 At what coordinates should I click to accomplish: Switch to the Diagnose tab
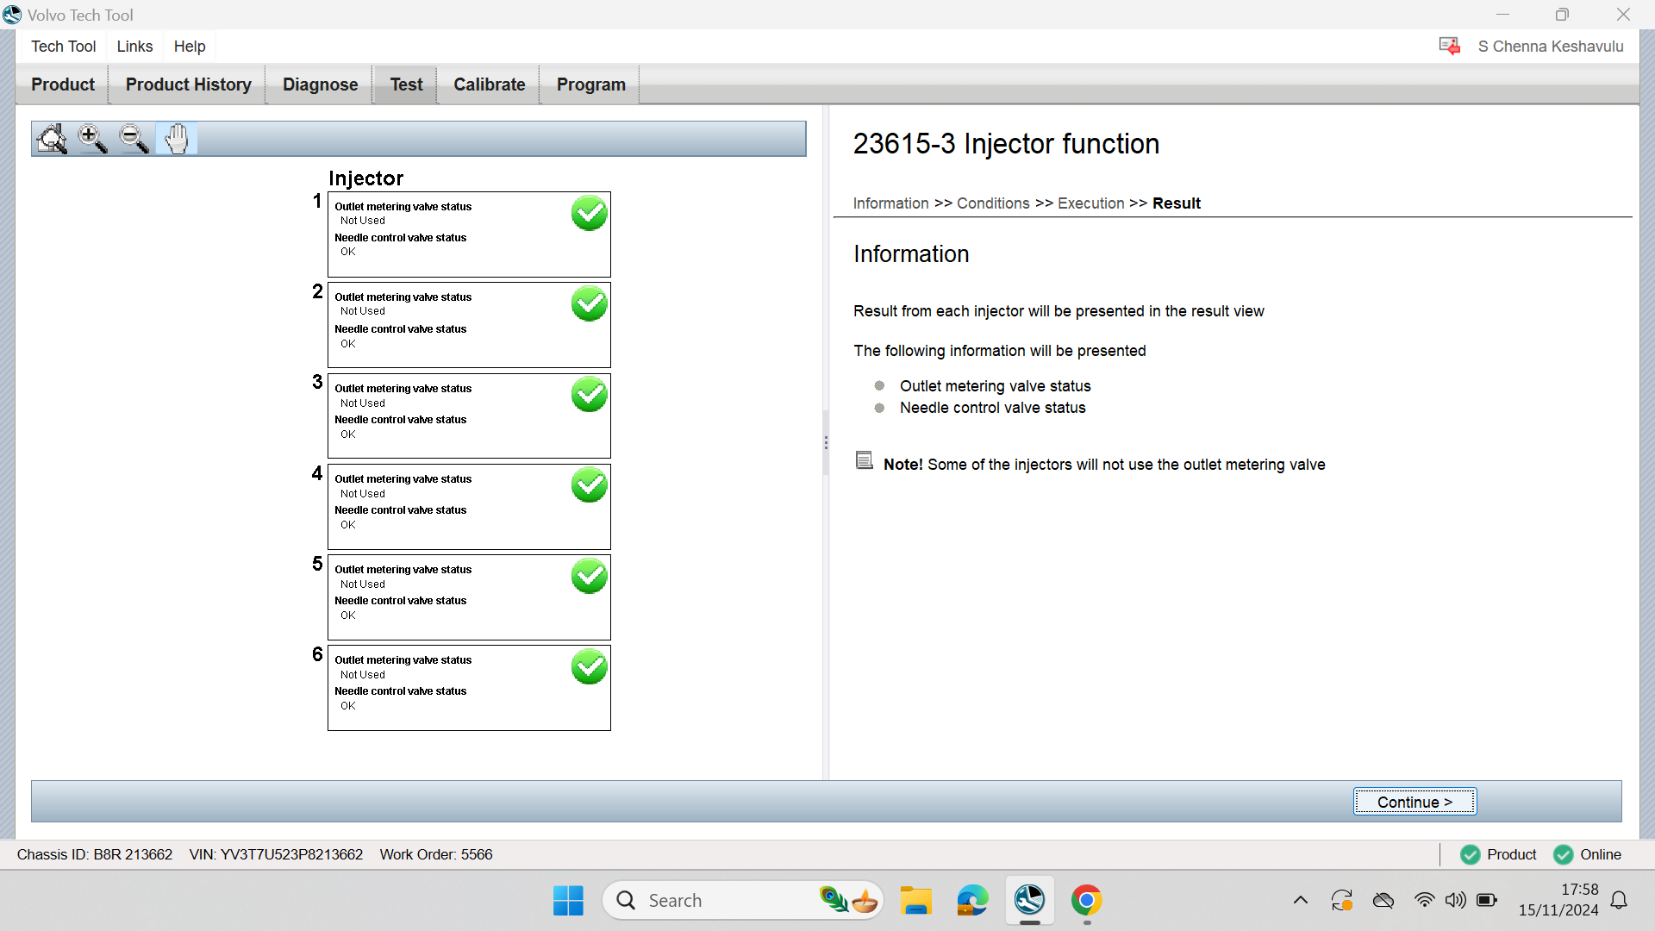(321, 84)
